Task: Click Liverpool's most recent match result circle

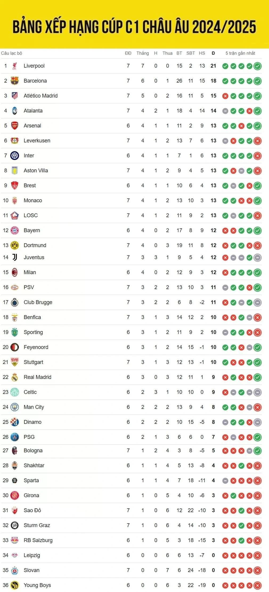Action: tap(258, 66)
